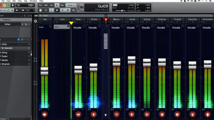Open the Mc dropdown in the toolbar
This screenshot has width=214, height=120.
(62, 5)
